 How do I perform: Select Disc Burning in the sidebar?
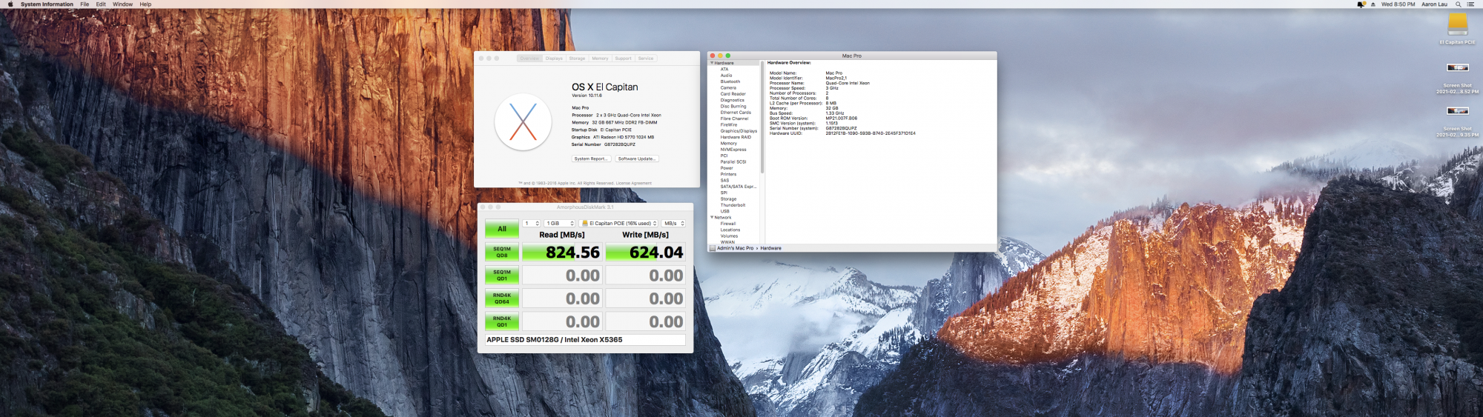coord(733,106)
